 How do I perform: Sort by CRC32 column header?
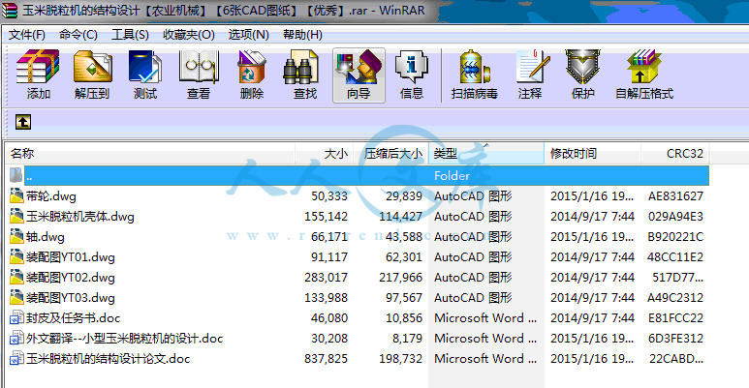tap(675, 153)
